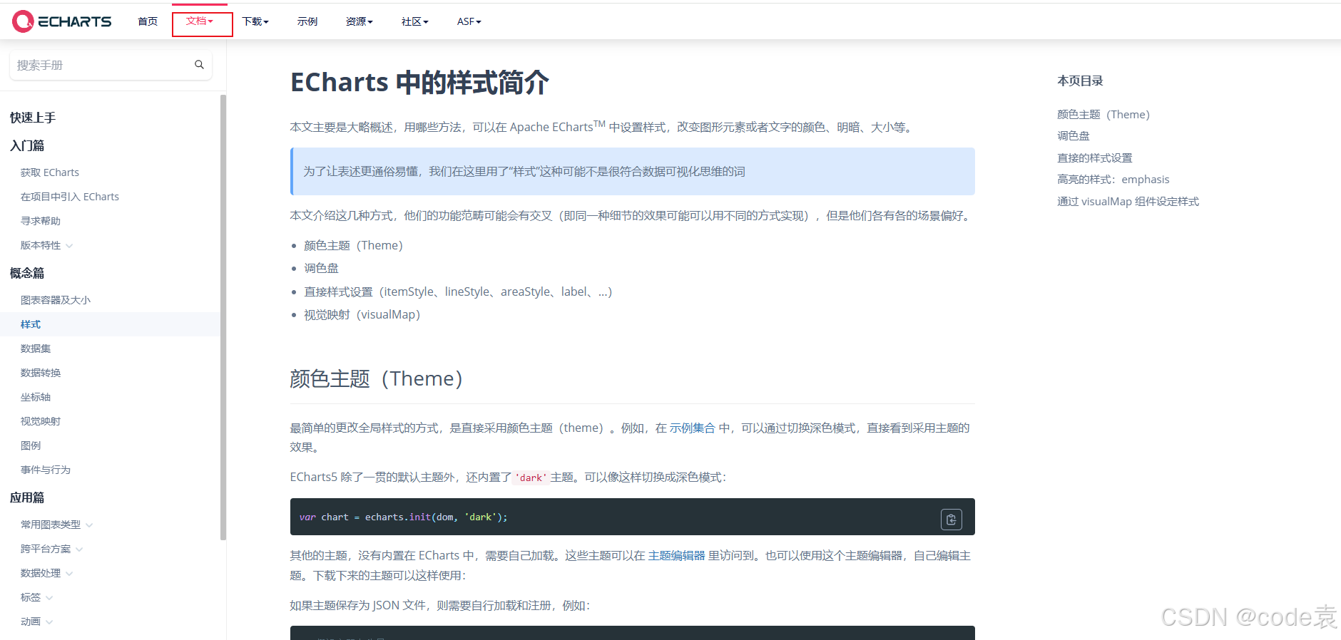Copy the code snippet with copy icon

[x=951, y=520]
